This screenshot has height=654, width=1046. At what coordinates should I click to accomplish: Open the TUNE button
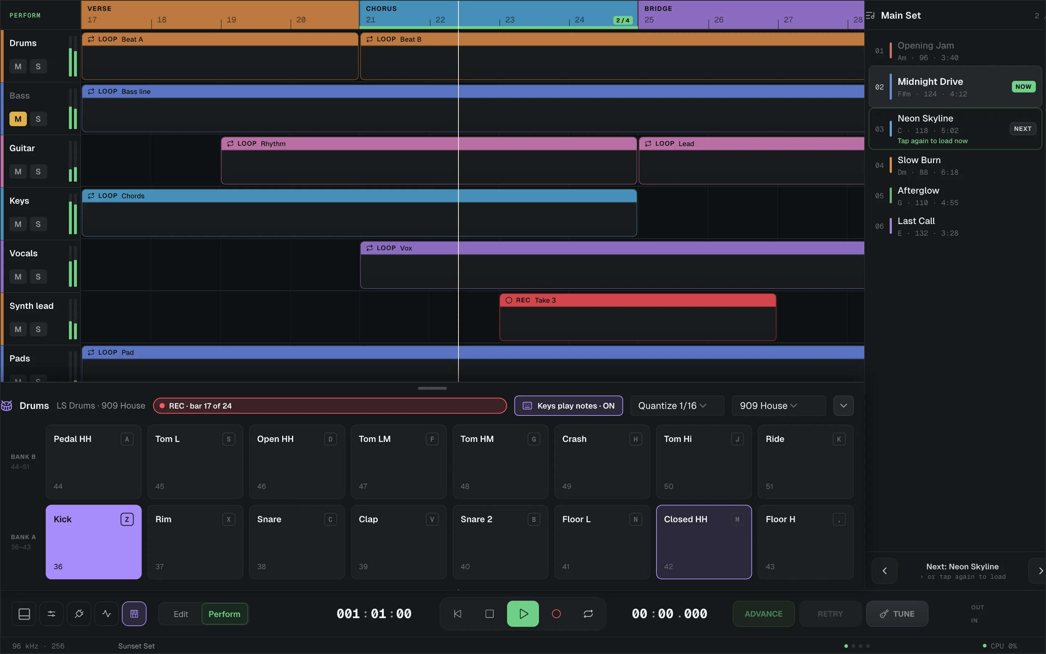pos(897,614)
